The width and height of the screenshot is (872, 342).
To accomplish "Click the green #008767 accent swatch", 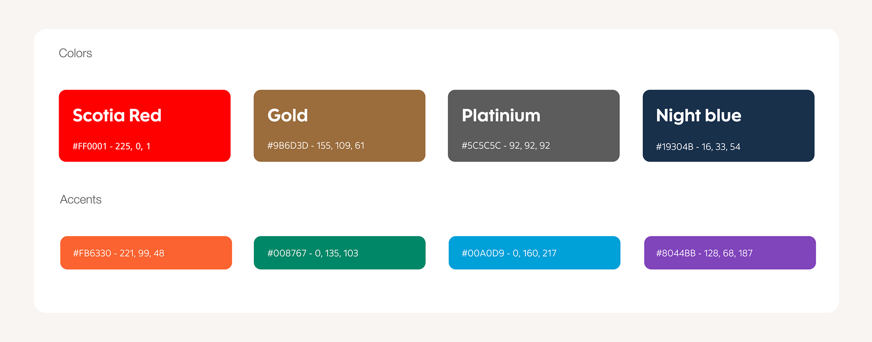I will click(x=340, y=253).
